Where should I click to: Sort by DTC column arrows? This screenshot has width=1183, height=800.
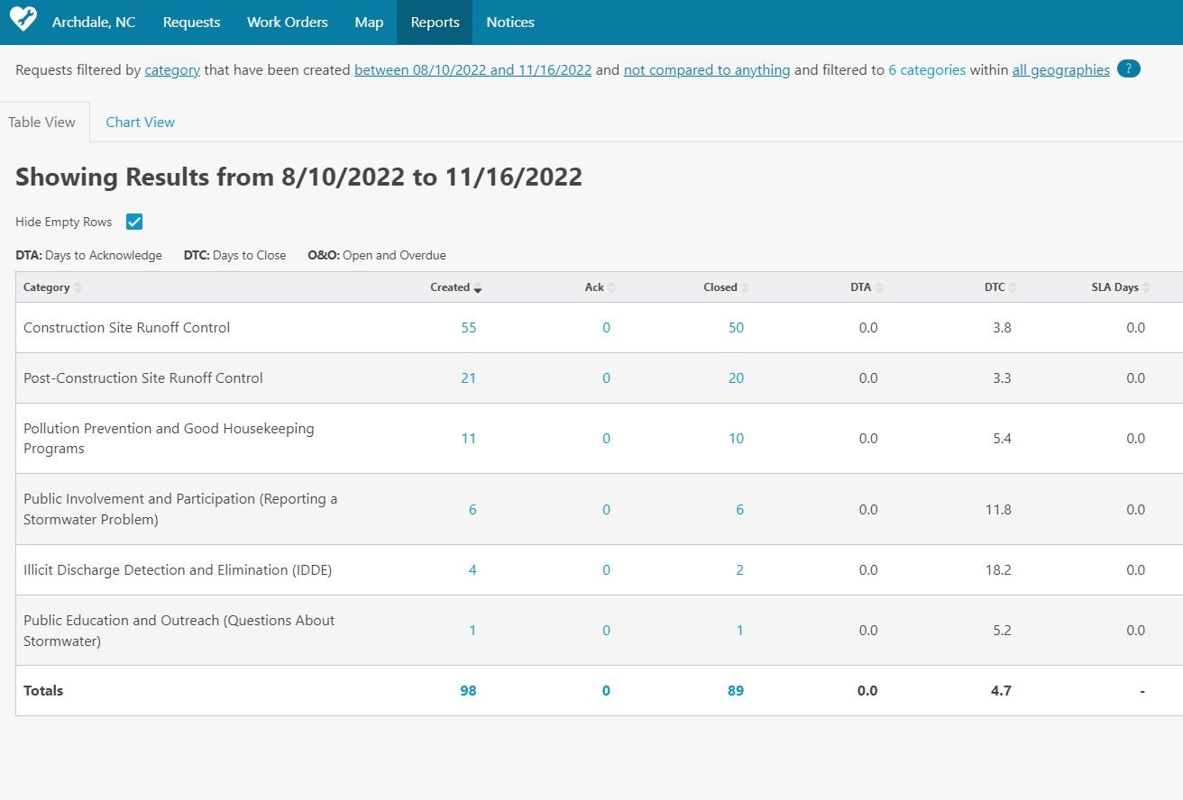[1013, 287]
